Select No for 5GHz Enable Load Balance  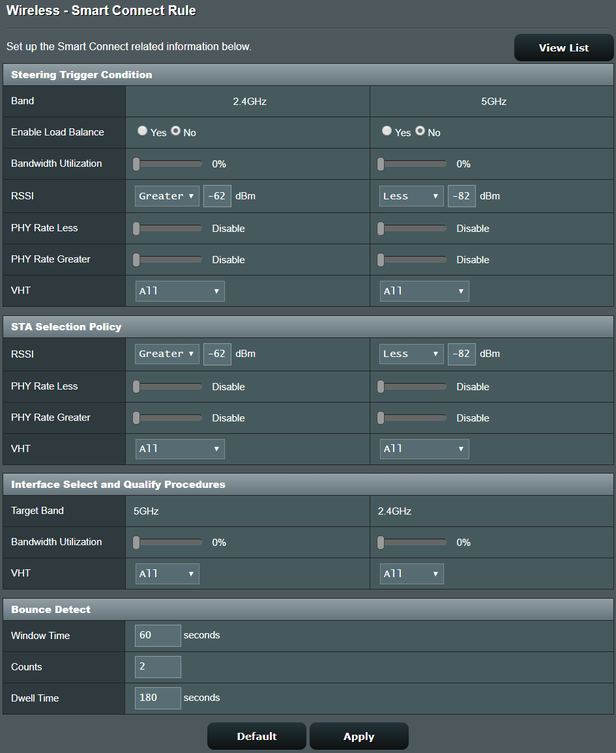pos(420,132)
